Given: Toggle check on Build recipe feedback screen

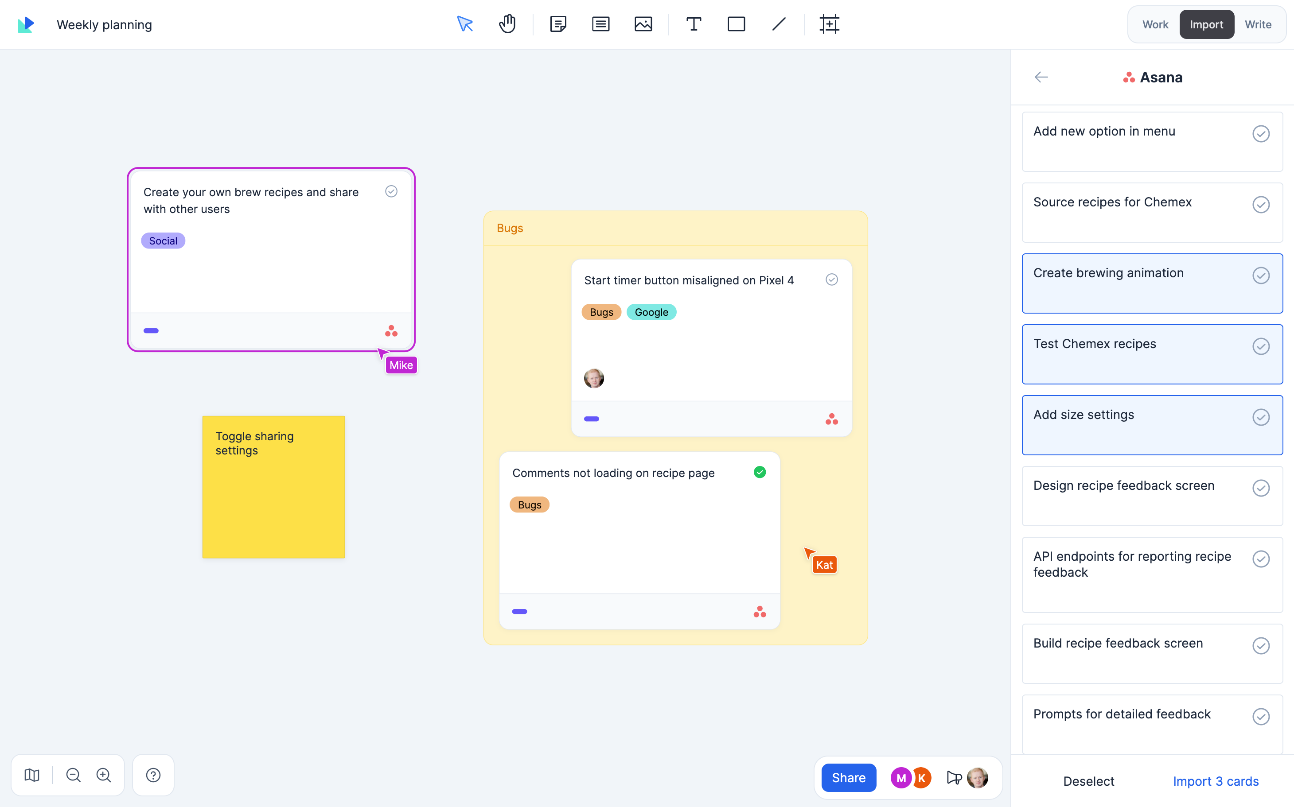Looking at the screenshot, I should 1261,646.
